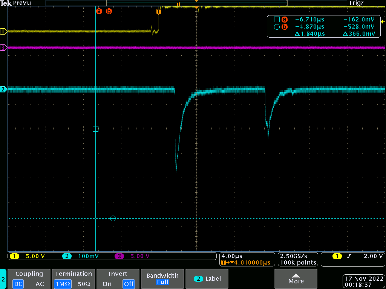386x289 pixels.
Task: Expand the More menu
Action: coord(296,279)
